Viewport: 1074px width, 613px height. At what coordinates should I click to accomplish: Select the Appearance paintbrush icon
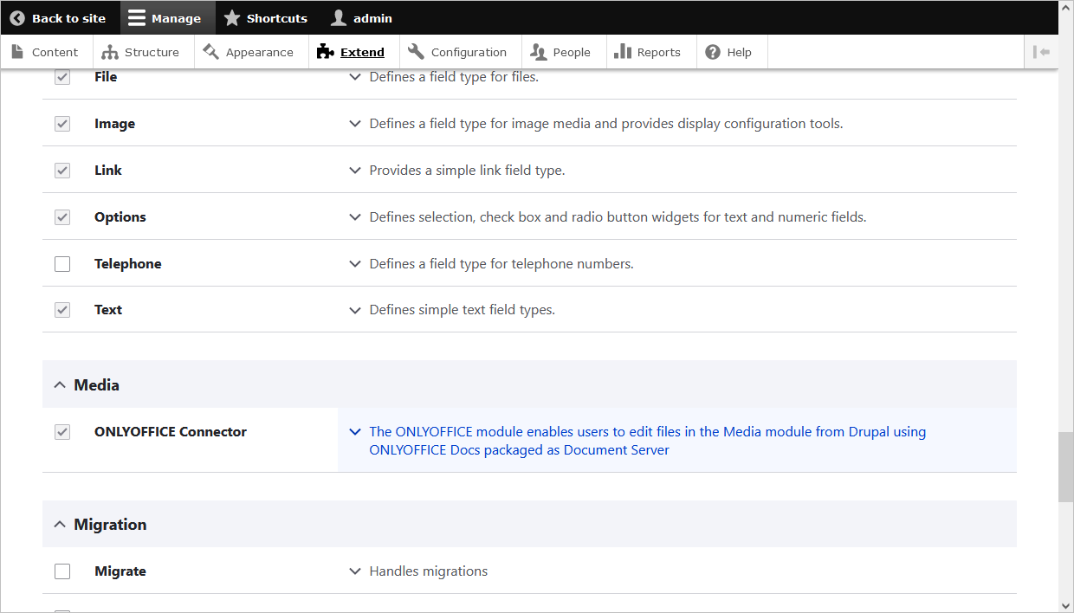pos(210,51)
